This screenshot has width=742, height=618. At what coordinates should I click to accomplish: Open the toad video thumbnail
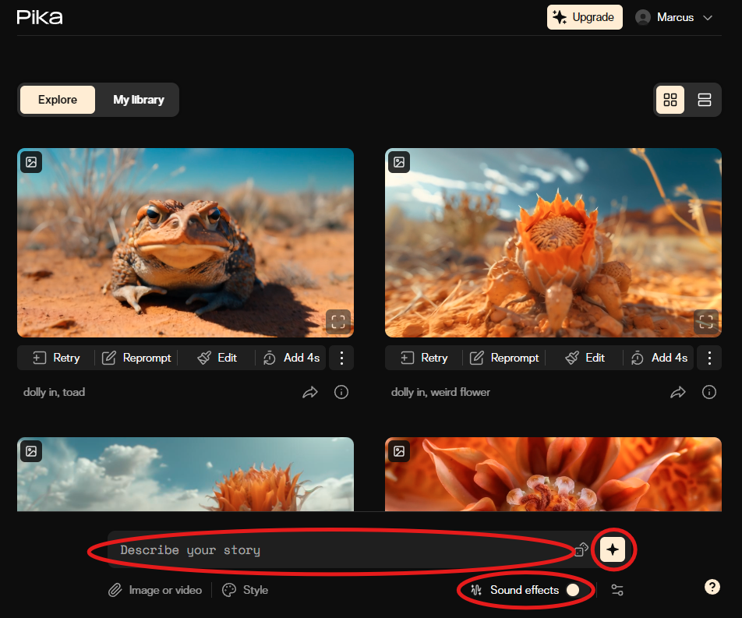click(185, 242)
